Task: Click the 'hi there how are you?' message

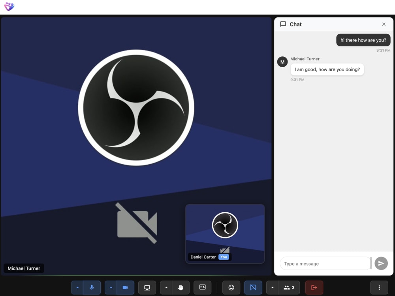Action: (x=363, y=40)
